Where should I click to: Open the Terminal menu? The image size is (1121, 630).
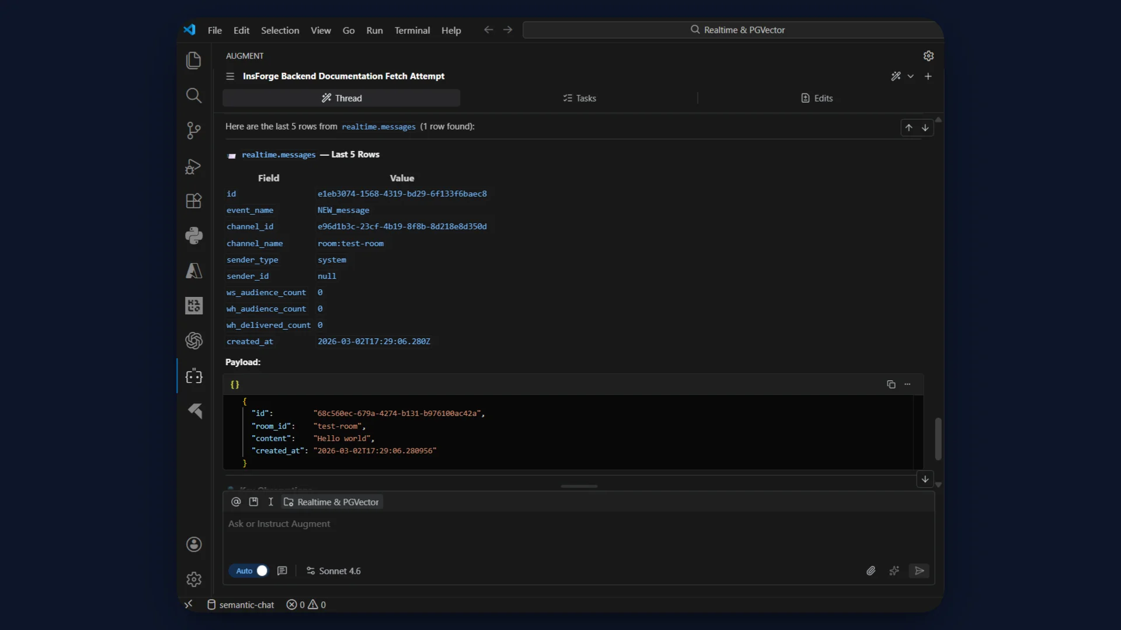click(412, 30)
